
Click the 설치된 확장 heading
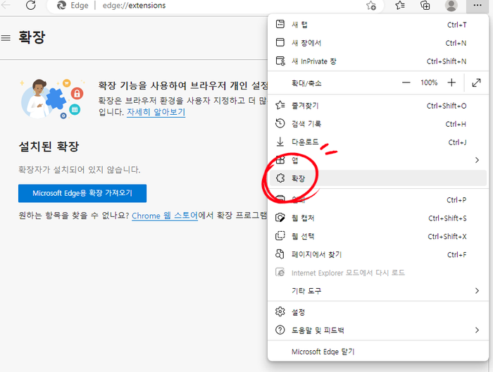pos(49,147)
